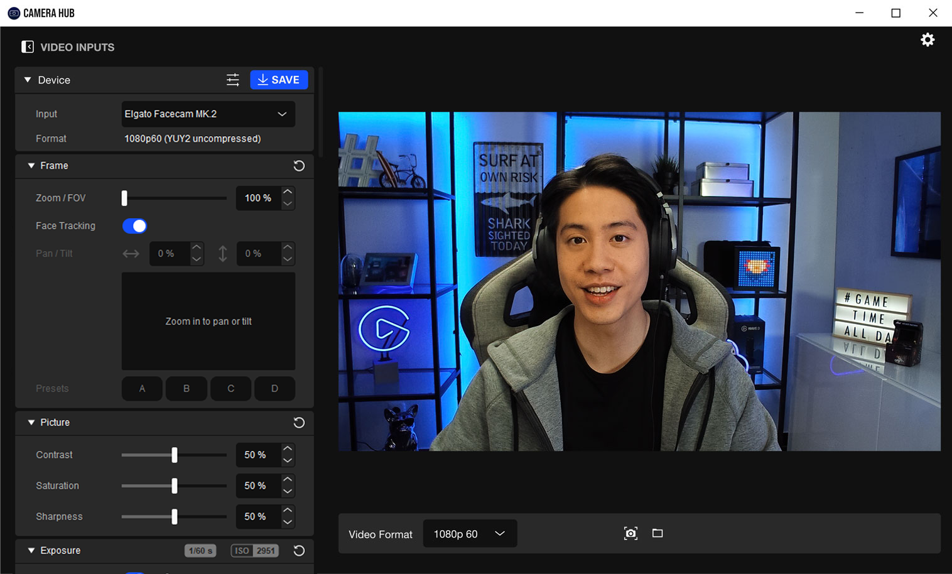Open device advanced settings sliders icon
This screenshot has width=952, height=574.
233,80
